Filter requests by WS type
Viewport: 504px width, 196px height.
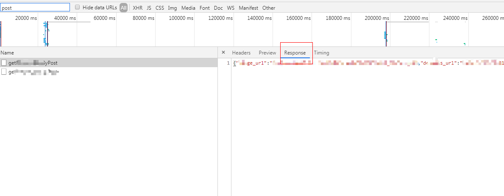(231, 8)
